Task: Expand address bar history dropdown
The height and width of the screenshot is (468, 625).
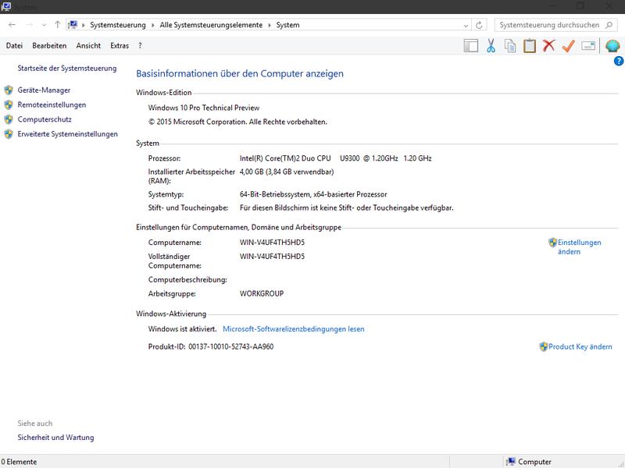Action: (466, 26)
